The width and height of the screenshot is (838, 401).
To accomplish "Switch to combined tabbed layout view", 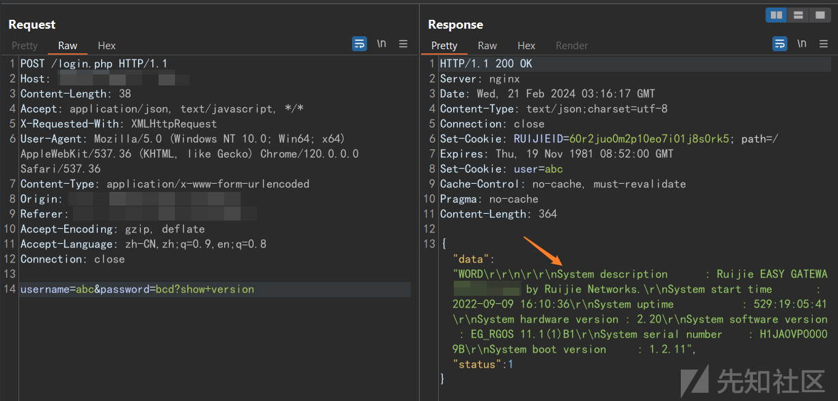I will [x=819, y=14].
